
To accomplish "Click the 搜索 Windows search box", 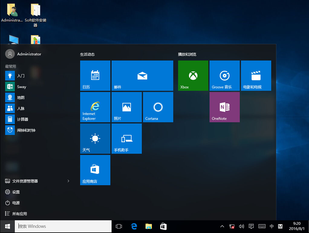I will pos(63,226).
